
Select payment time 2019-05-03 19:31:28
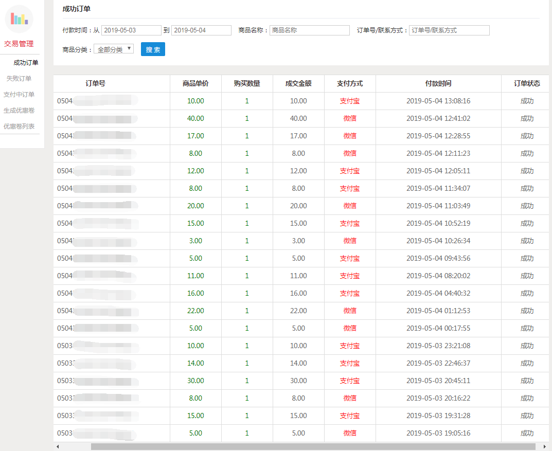438,416
